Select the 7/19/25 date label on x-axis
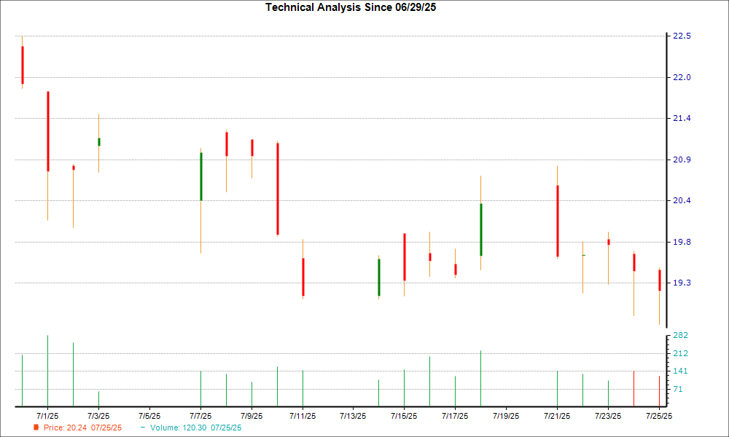Viewport: 729px width, 437px height. [x=506, y=416]
